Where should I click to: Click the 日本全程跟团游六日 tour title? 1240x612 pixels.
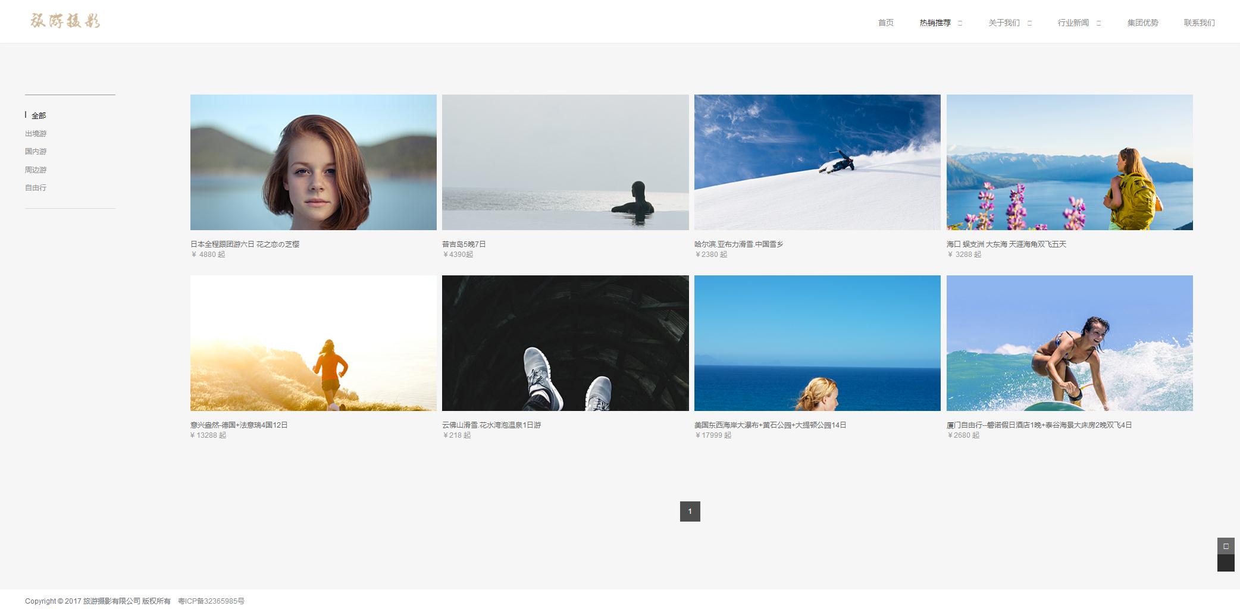[x=245, y=244]
